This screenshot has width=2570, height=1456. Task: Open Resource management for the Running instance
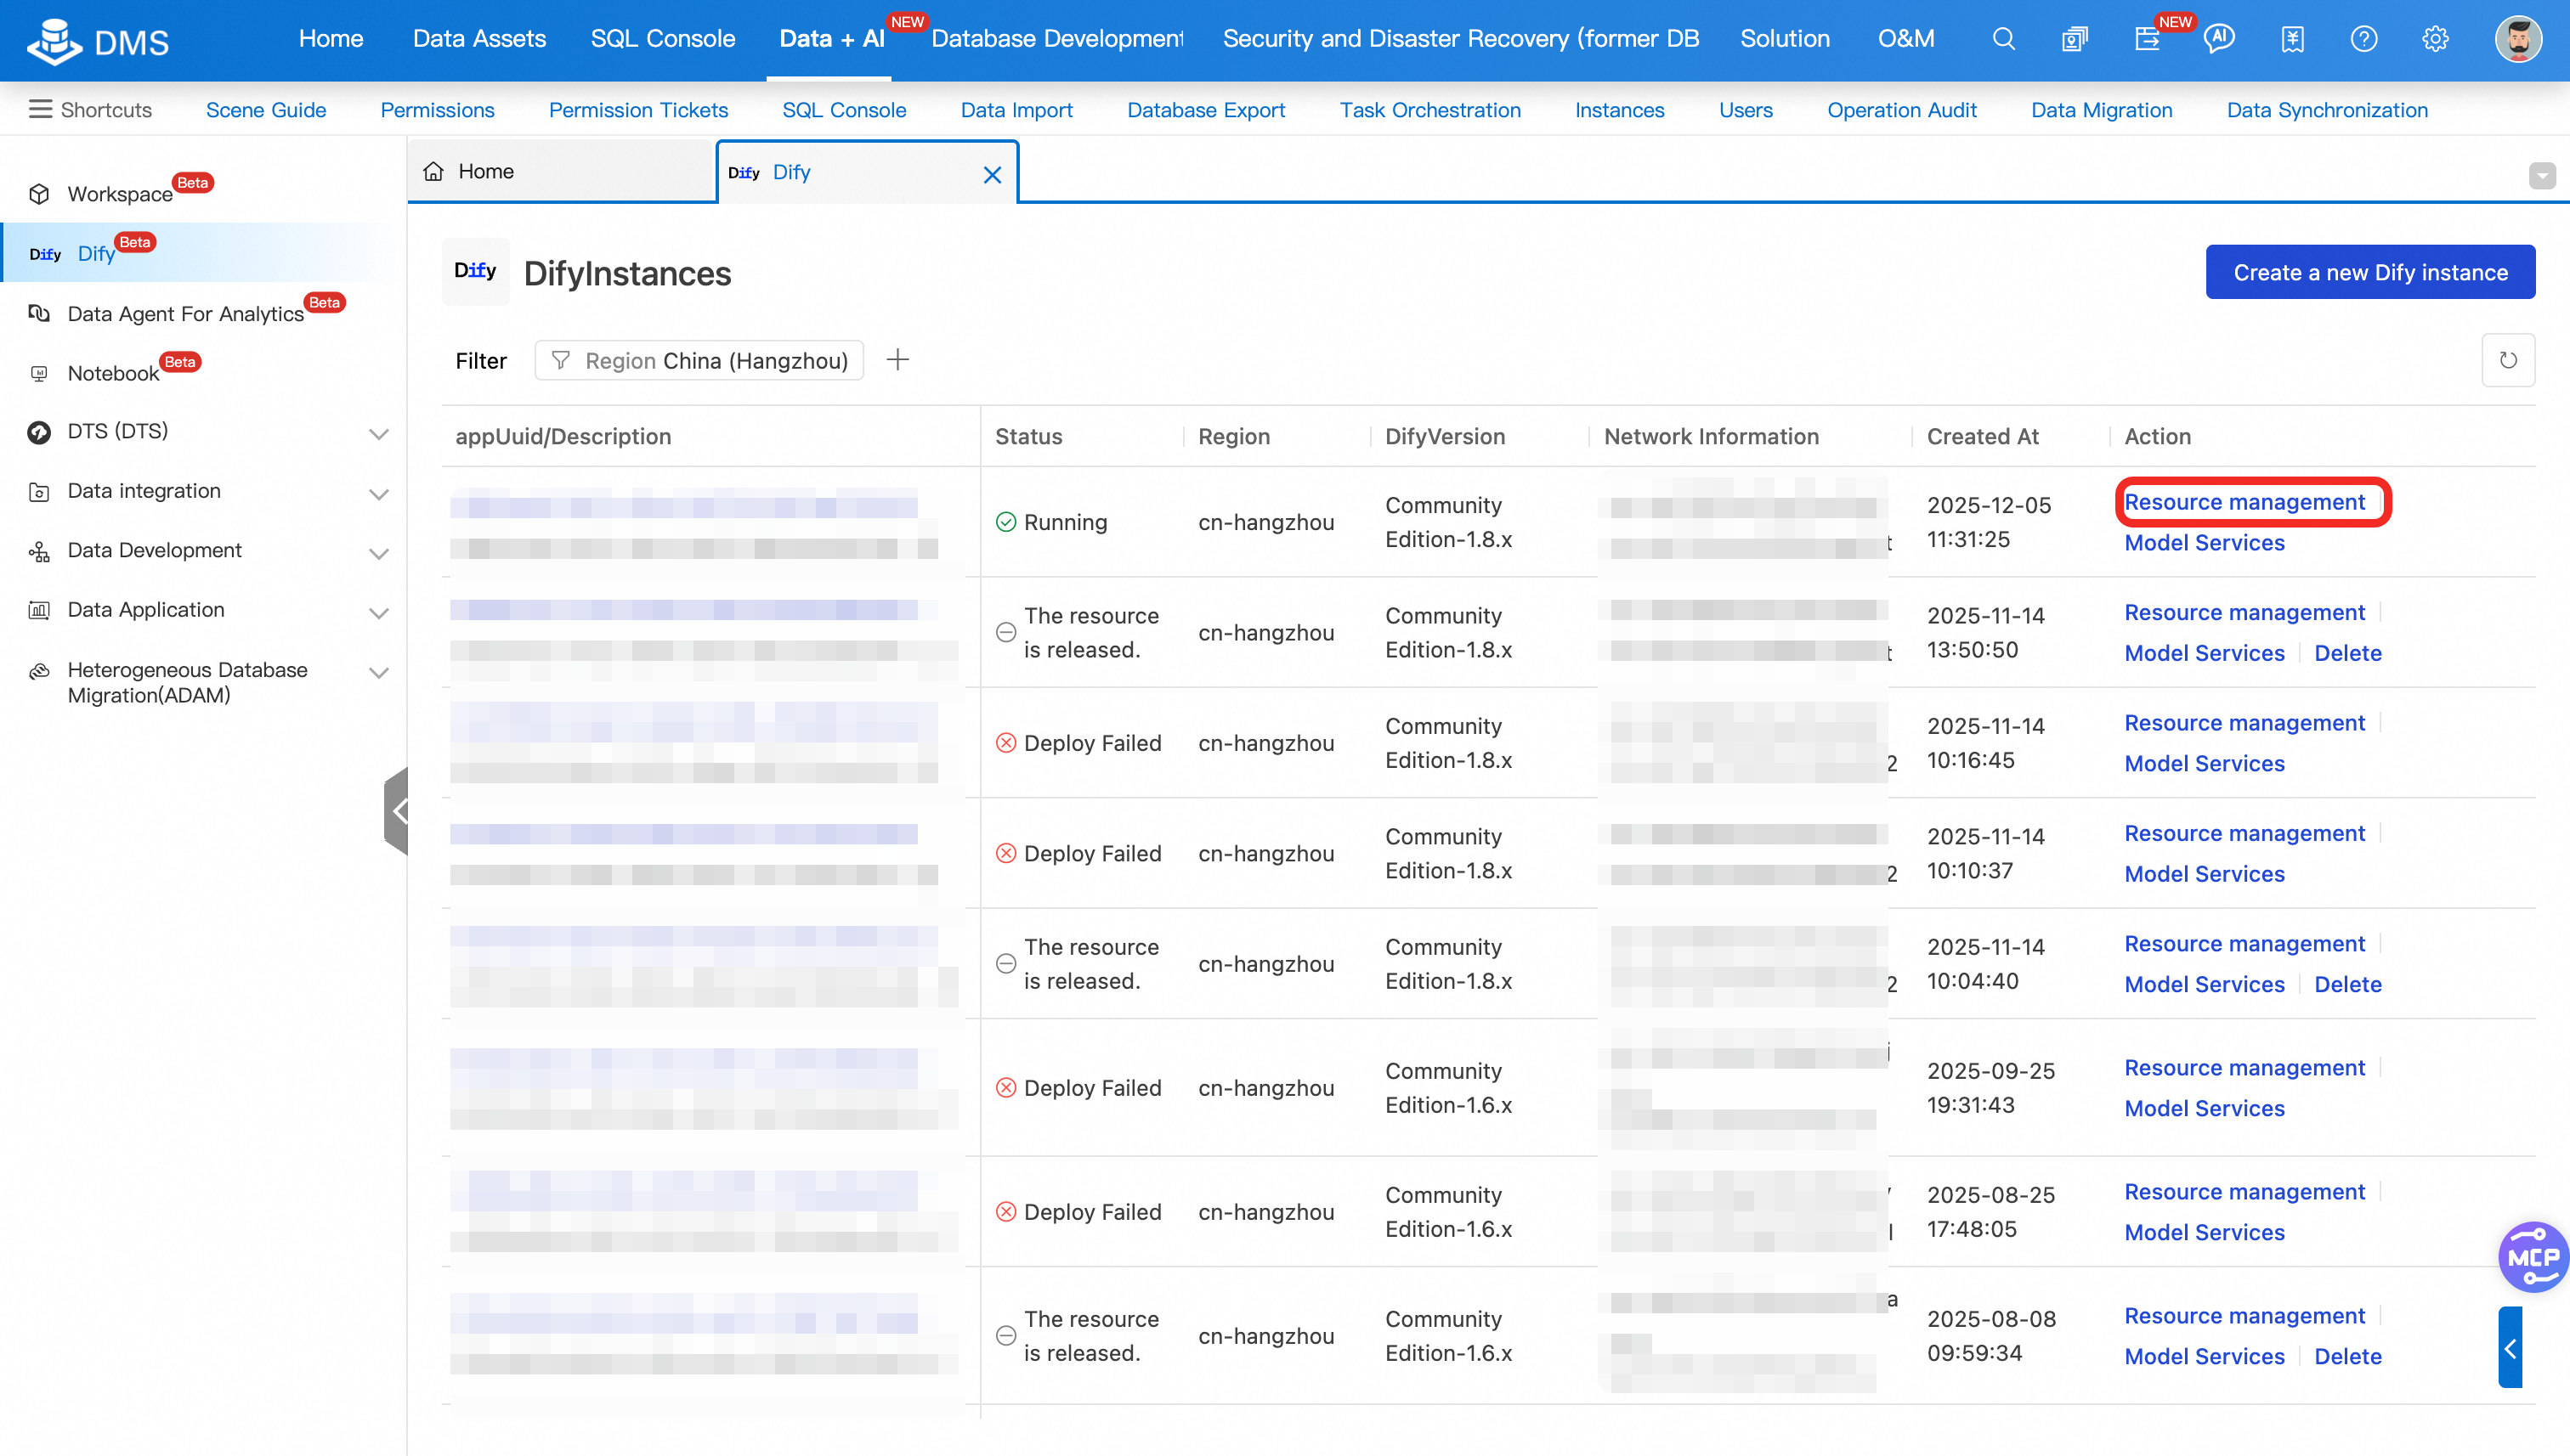click(x=2244, y=502)
